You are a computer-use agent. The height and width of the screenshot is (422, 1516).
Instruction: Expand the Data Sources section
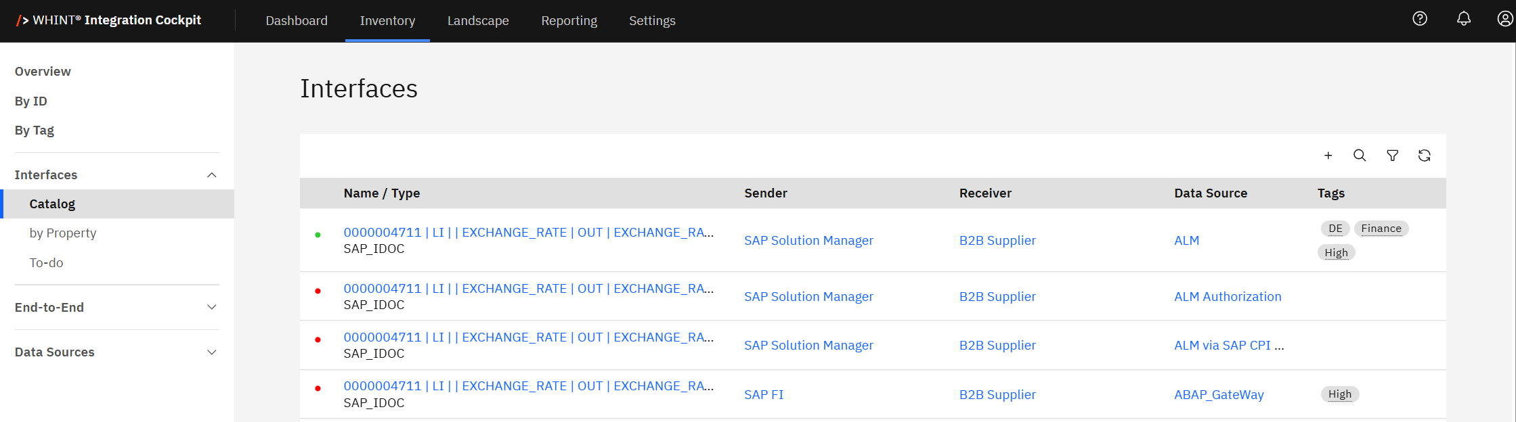(x=211, y=352)
